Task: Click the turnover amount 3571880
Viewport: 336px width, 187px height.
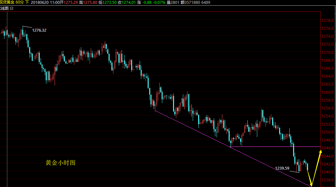Action: tap(192, 2)
